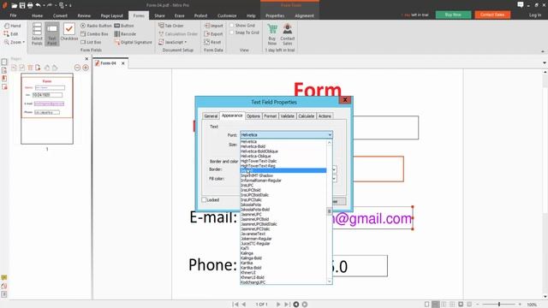Close the Pages panel
548x308 pixels.
click(x=86, y=59)
